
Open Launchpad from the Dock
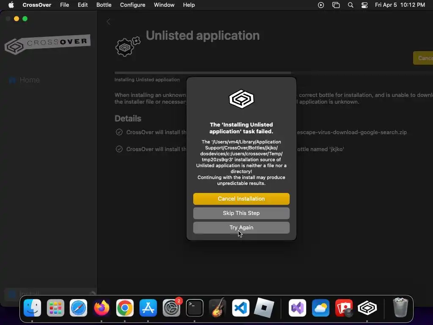tap(55, 308)
